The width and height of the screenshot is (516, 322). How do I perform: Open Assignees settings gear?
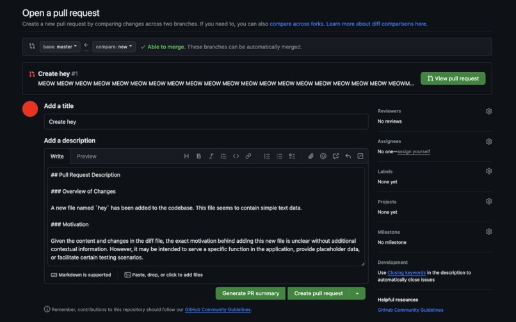click(488, 142)
